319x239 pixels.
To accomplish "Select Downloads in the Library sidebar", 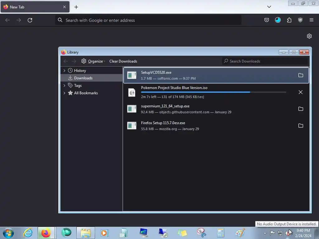I will (x=91, y=78).
